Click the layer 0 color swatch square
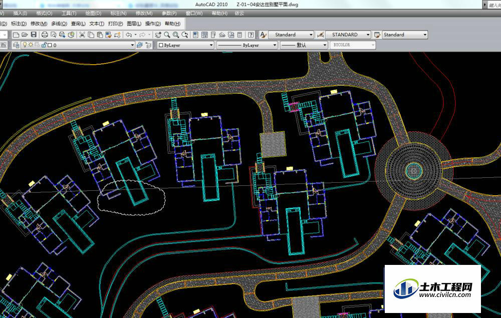Viewport: 501px width, 318px height. click(50, 46)
